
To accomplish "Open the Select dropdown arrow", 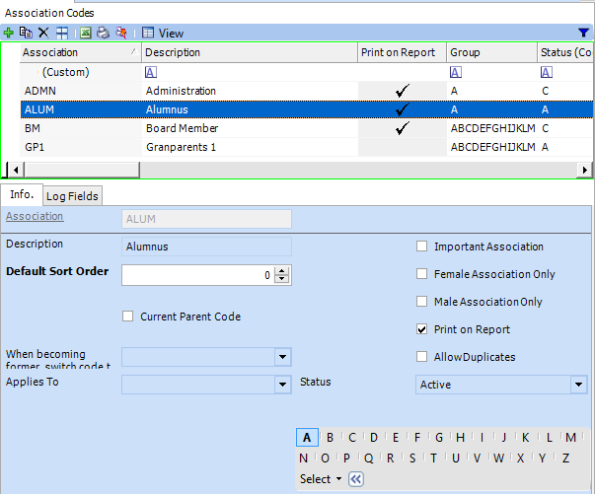I will point(338,479).
